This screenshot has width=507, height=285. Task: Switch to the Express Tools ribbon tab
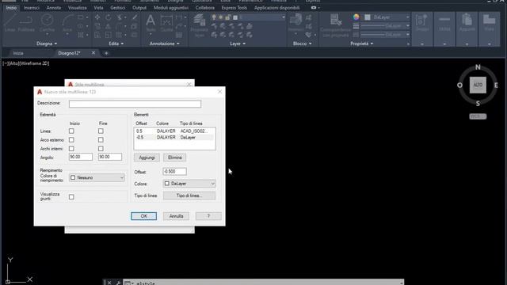pos(234,8)
